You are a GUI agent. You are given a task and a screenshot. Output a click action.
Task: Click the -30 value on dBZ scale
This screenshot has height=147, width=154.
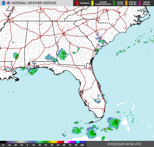(x=9, y=145)
